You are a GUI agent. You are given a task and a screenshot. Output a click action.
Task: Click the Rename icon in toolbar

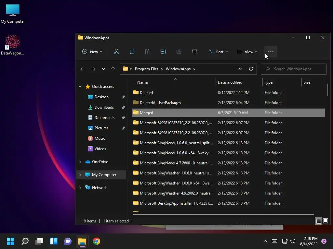point(163,52)
